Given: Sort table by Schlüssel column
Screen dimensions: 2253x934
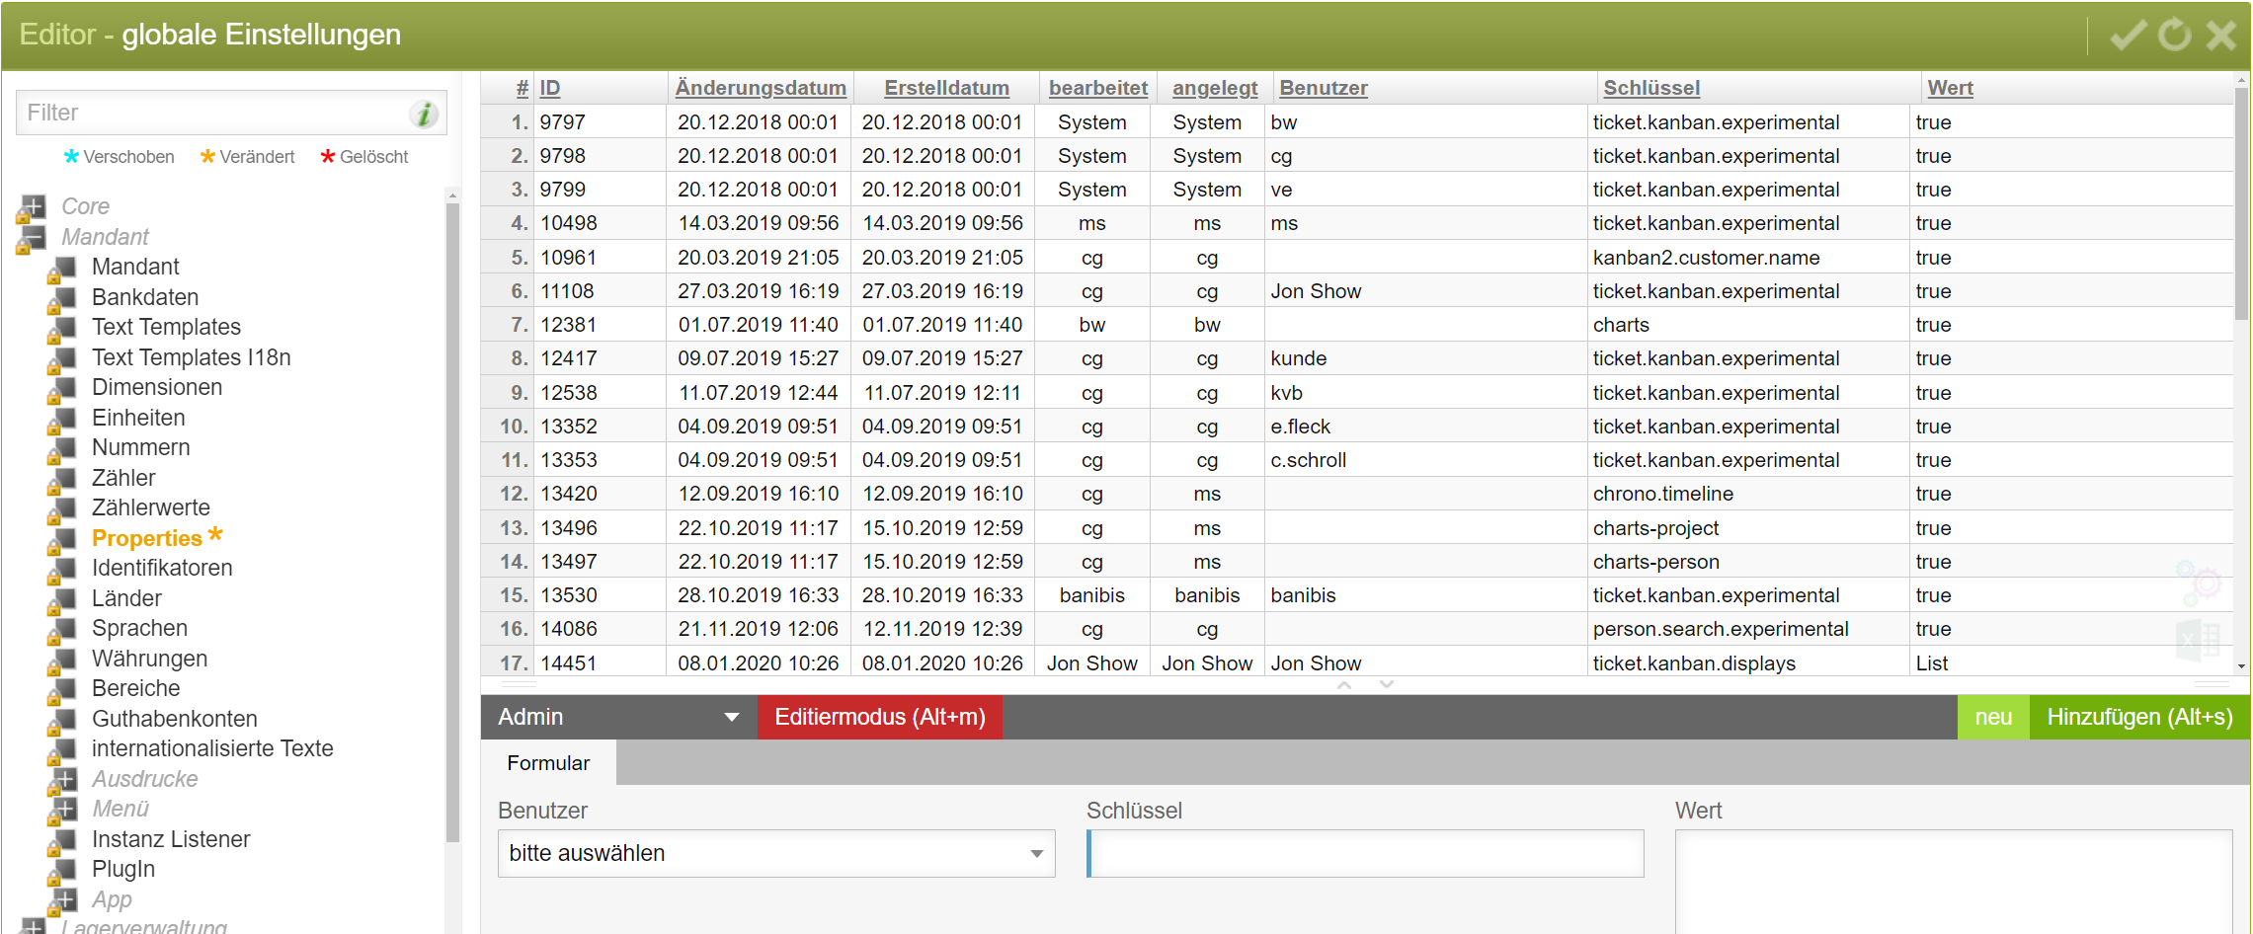Looking at the screenshot, I should pos(1651,89).
